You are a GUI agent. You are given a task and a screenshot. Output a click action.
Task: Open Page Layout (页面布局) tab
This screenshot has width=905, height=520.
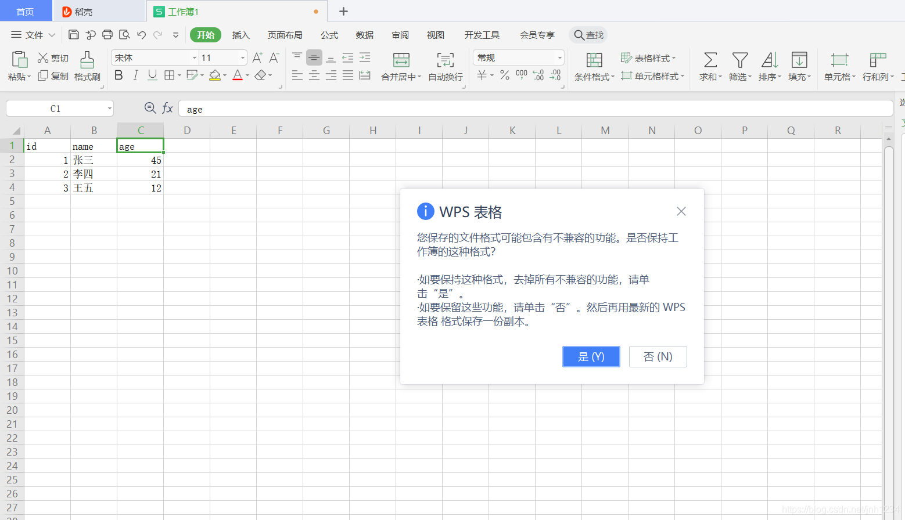(x=285, y=35)
